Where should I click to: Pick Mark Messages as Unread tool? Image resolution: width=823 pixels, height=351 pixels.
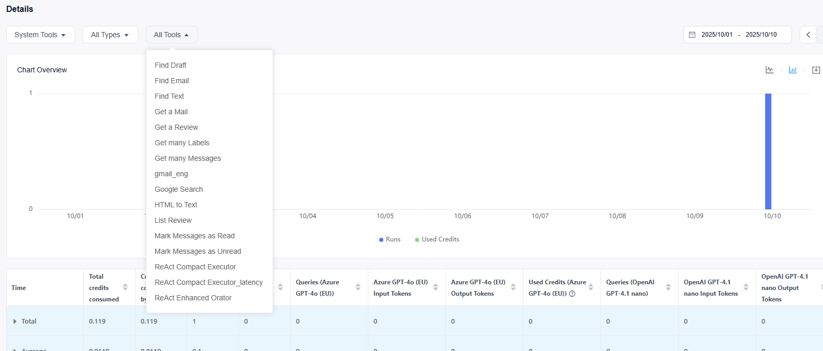pos(198,251)
